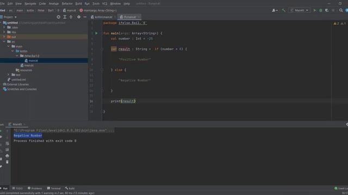This screenshot has height=195, width=348.
Task: Select External Libraries node
Action: coord(16,84)
